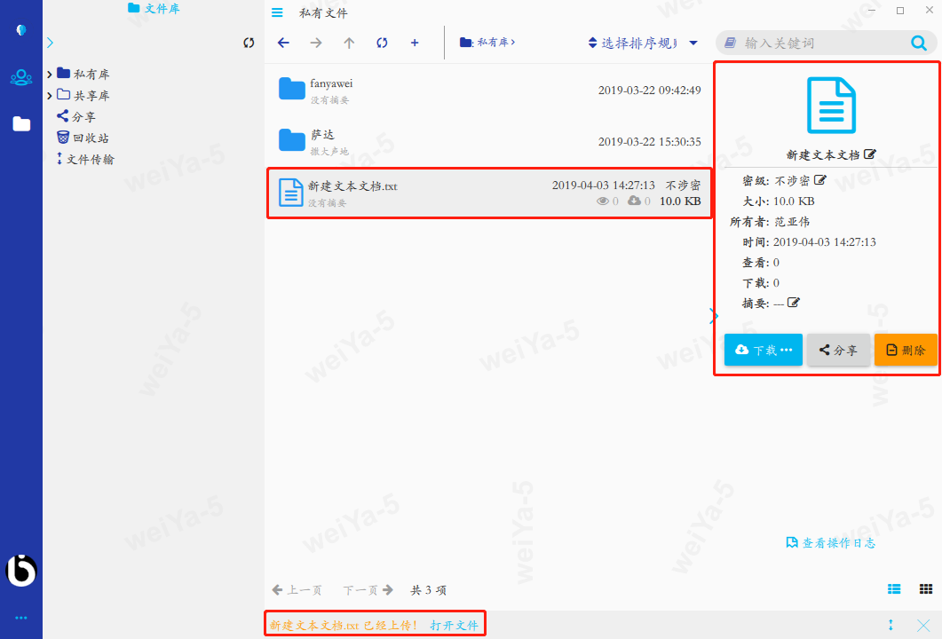Screen dimensions: 942x639
Task: Click transfer arrows icon in status bar
Action: point(891,625)
